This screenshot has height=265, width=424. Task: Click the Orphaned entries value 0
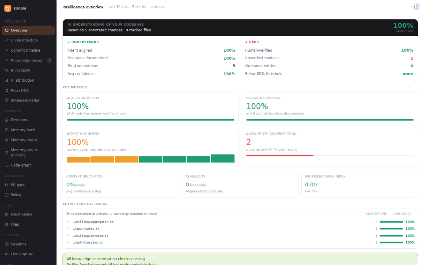click(x=412, y=66)
